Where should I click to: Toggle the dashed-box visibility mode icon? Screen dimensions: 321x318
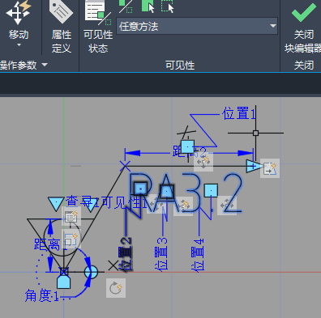(x=167, y=6)
